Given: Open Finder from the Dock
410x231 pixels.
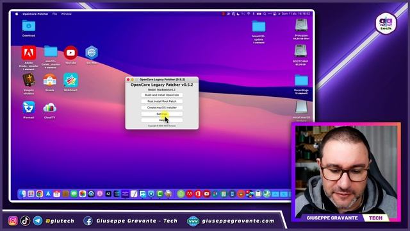Looking at the screenshot, I should [22, 194].
